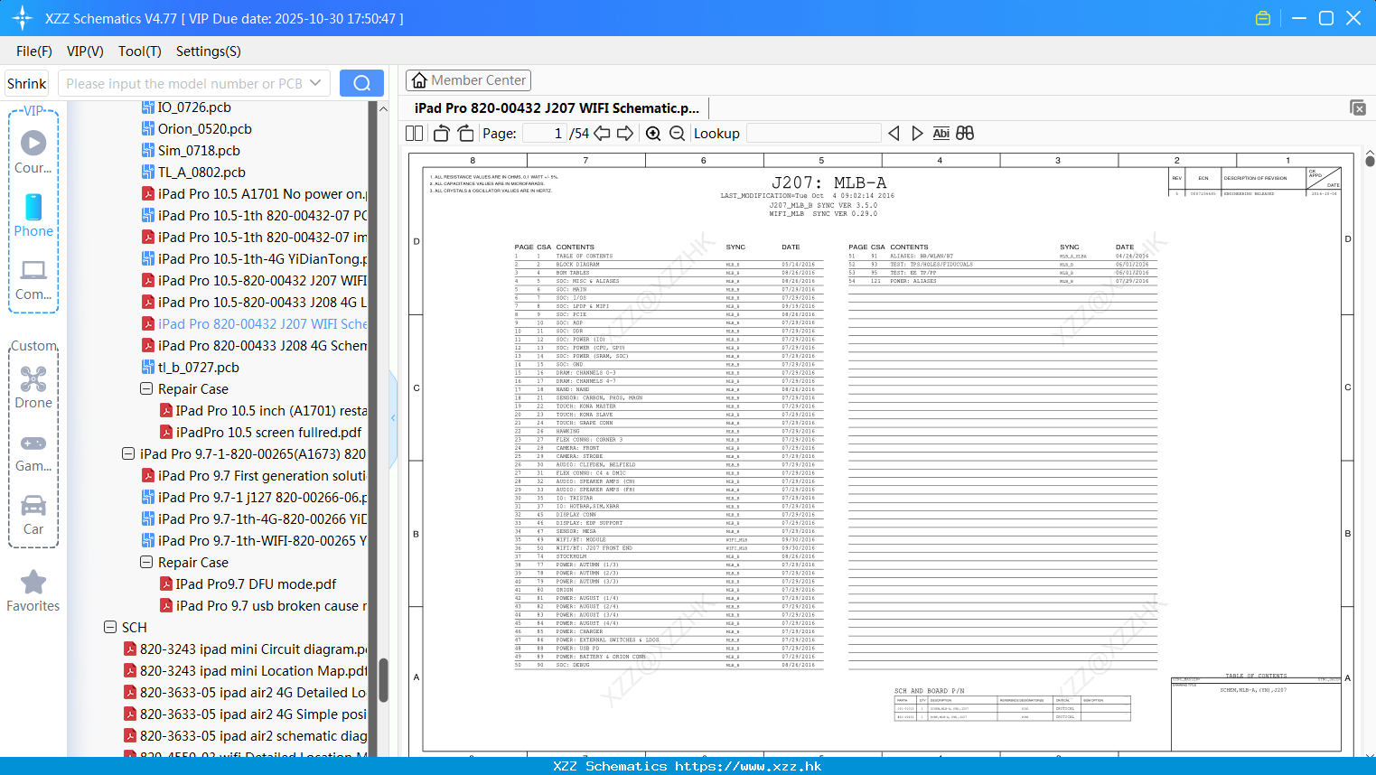Viewport: 1376px width, 775px height.
Task: Collapse the SCH folder
Action: pos(110,628)
